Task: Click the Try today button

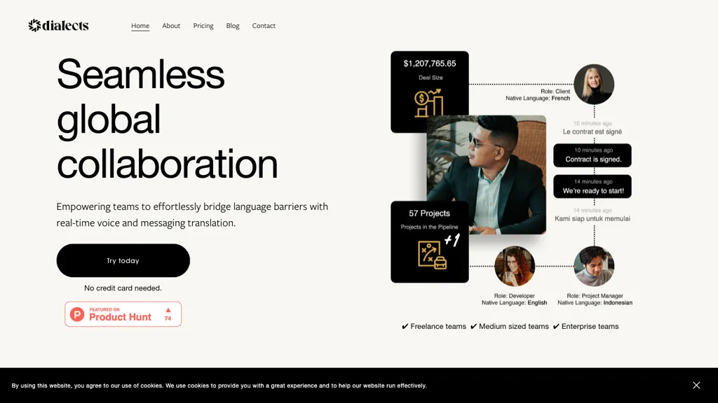Action: 123,260
